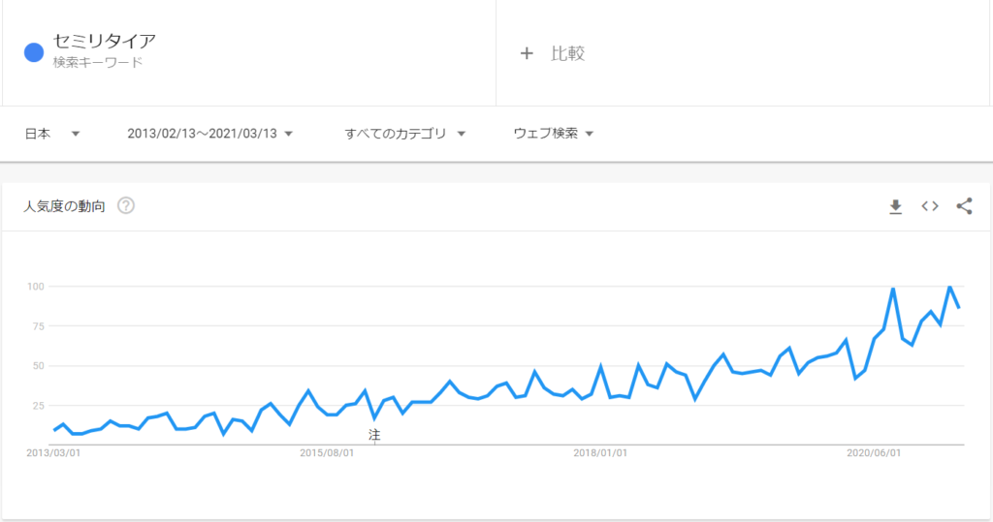Click the 検索キーワード subtitle text

98,63
